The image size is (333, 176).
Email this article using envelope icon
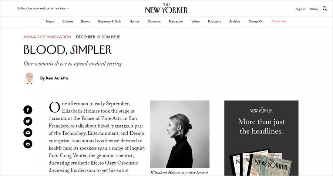pos(28,133)
